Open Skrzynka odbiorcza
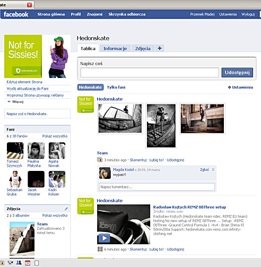Viewport: 261px width, 267px height. pos(127,14)
